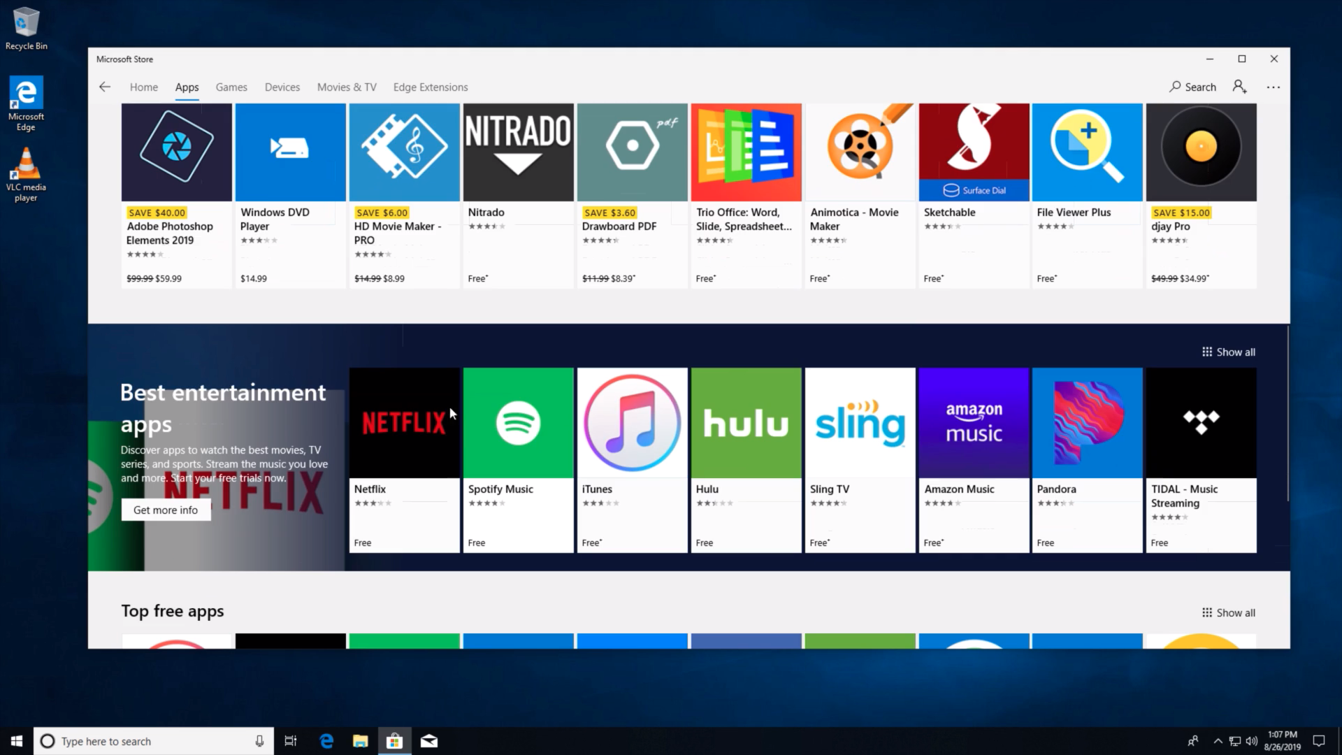Open Adobe Photoshop Elements 2019 app tile
The height and width of the screenshot is (755, 1342).
click(x=176, y=196)
